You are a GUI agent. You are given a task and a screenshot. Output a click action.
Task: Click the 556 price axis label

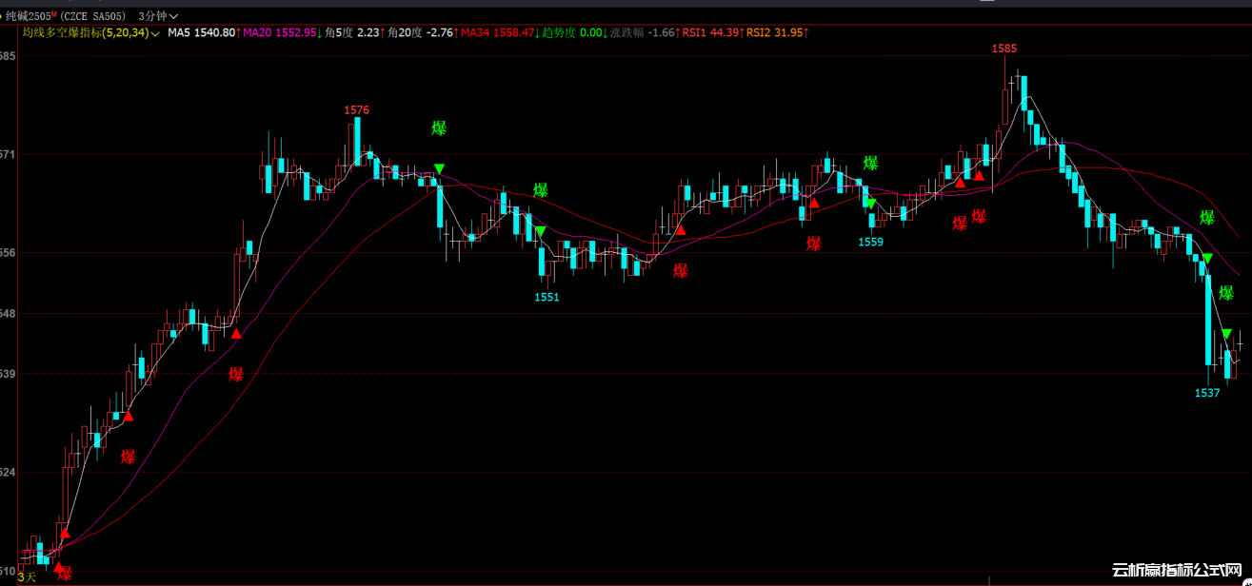point(8,253)
